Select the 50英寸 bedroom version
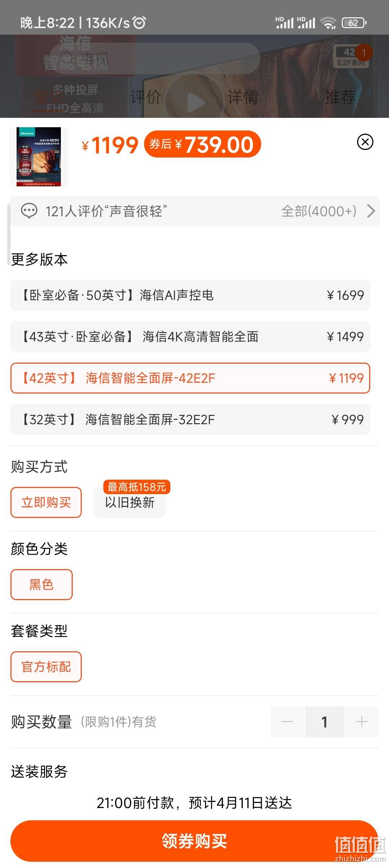Viewport: 389px width, 865px height. pyautogui.click(x=190, y=295)
